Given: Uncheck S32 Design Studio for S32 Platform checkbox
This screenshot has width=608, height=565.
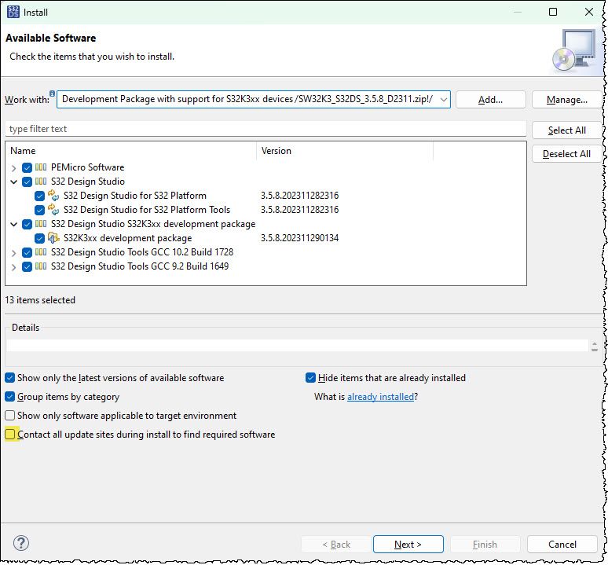Looking at the screenshot, I should (39, 196).
